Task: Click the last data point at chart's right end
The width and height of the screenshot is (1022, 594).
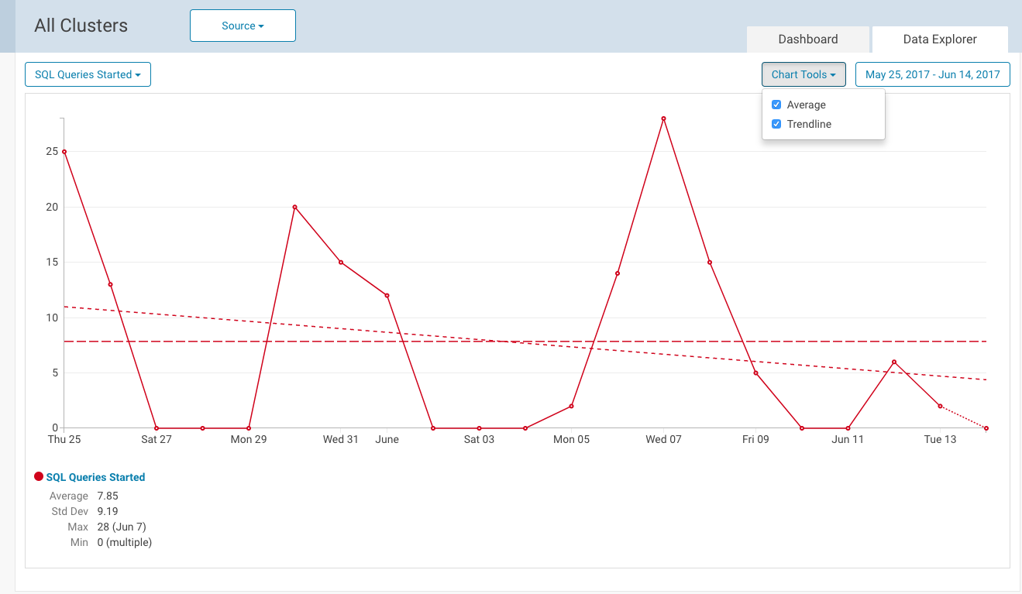Action: click(986, 427)
